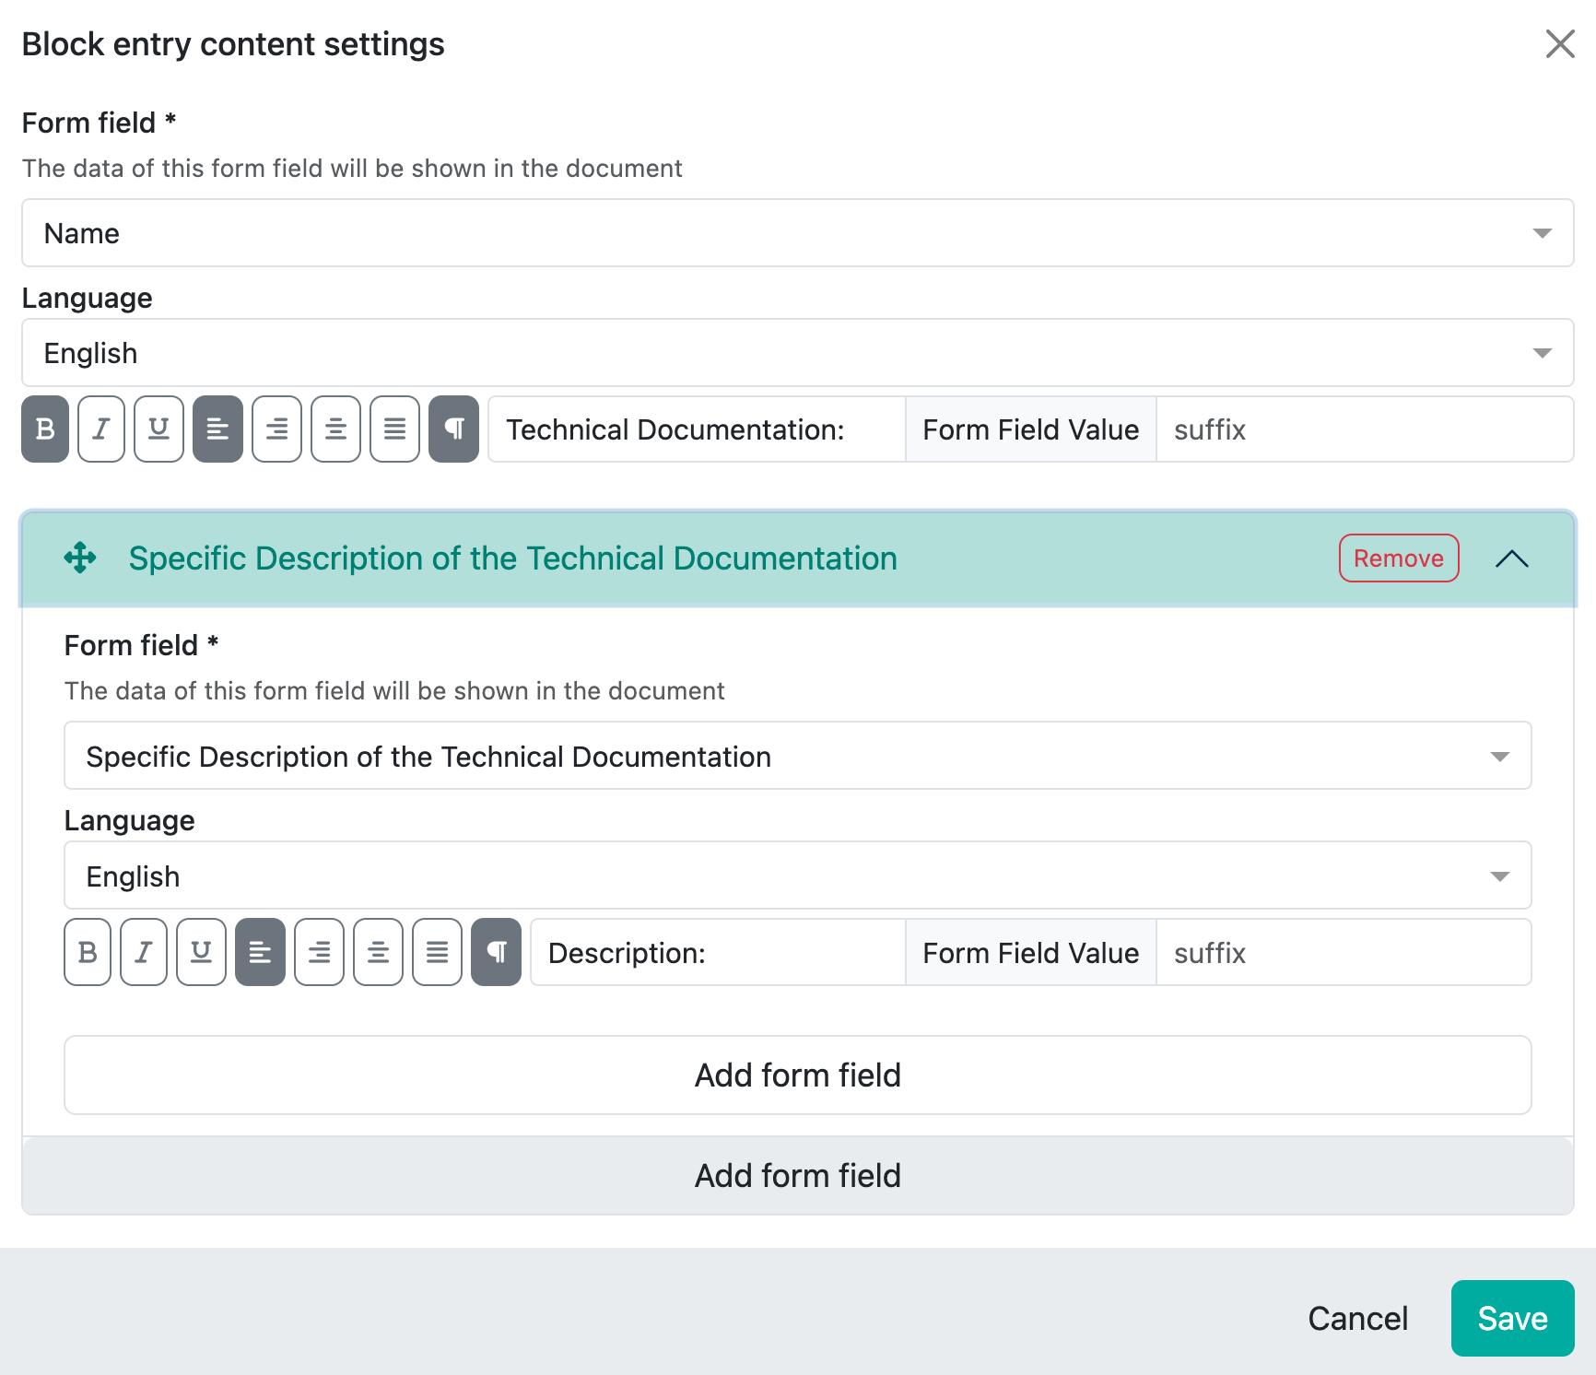Open the nested Language dropdown showing English
Viewport: 1596px width, 1375px height.
798,876
